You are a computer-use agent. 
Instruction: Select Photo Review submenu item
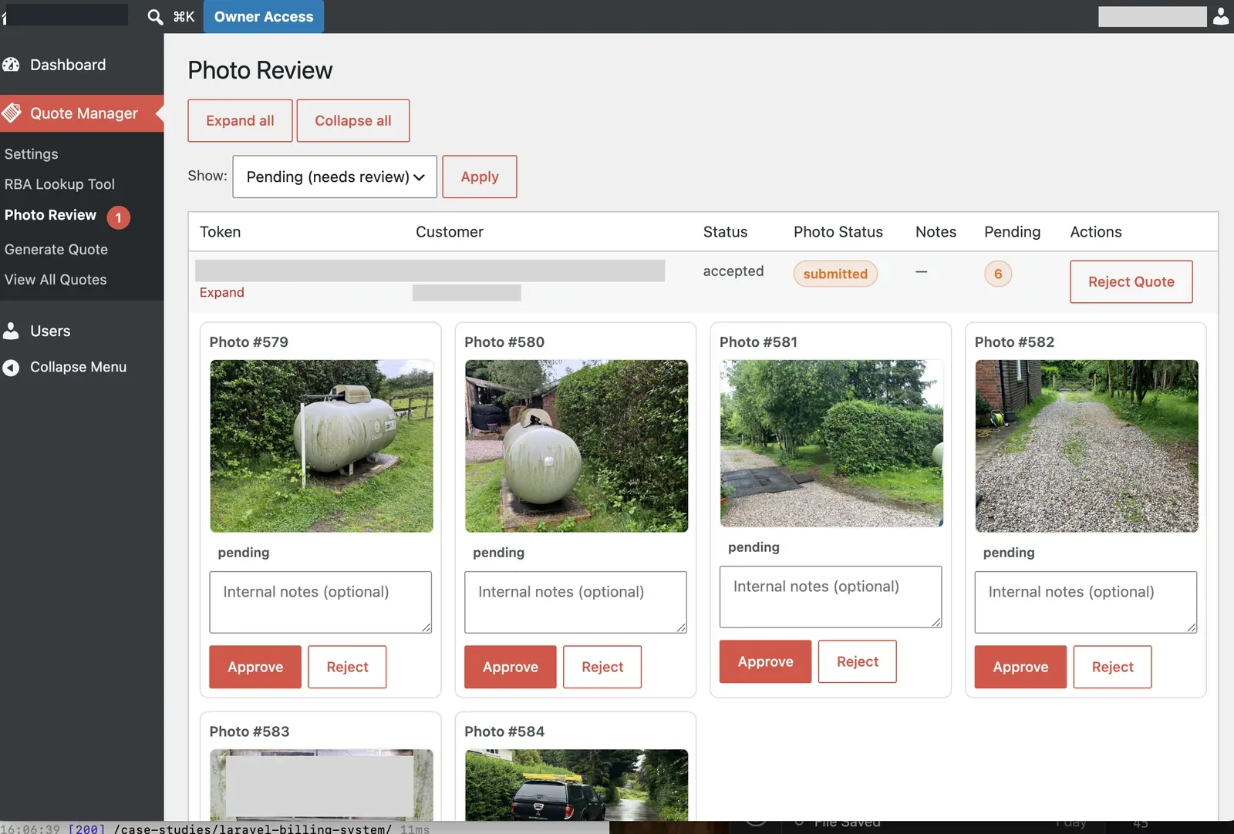50,215
